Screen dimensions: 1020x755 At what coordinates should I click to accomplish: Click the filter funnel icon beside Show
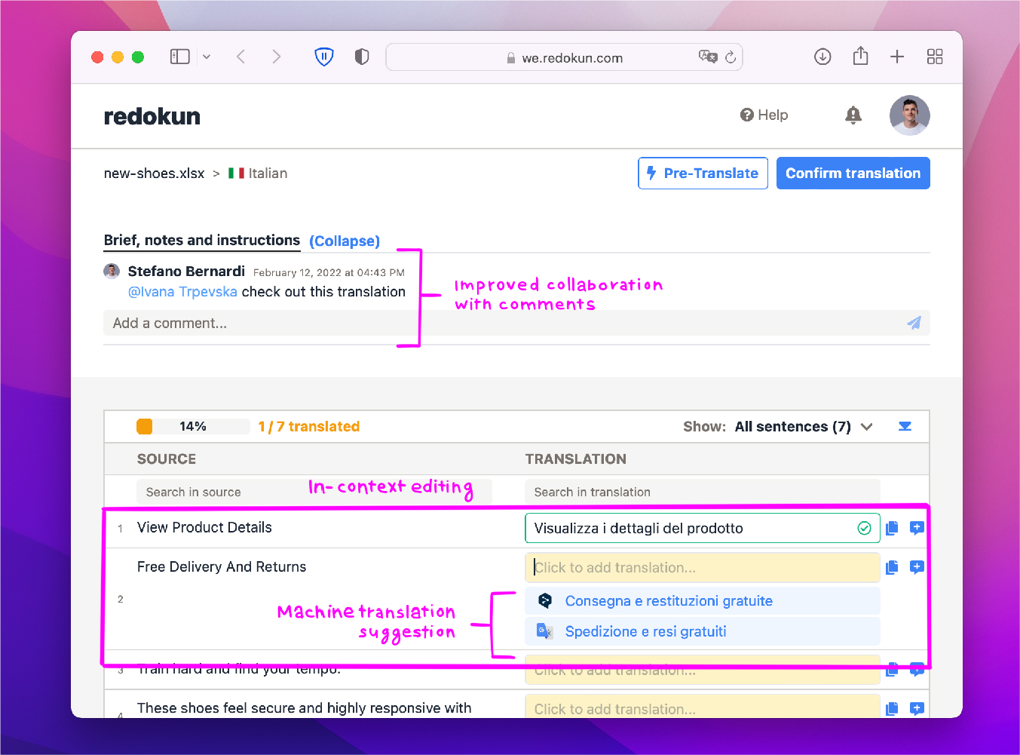pyautogui.click(x=905, y=426)
